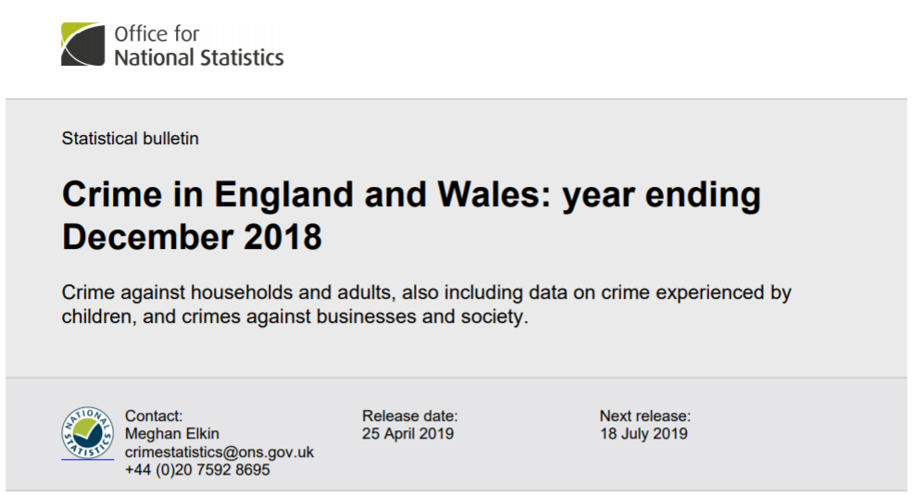Click the Next release label
The height and width of the screenshot is (495, 913).
click(x=645, y=416)
